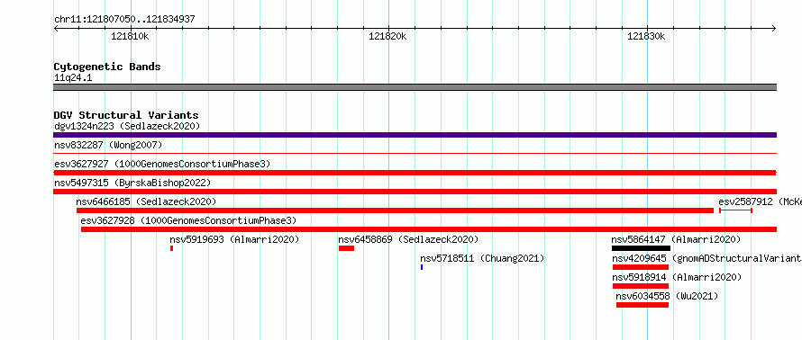Image resolution: width=802 pixels, height=340 pixels.
Task: Select the purple dgv1324n223 variant bar
Action: (x=415, y=135)
